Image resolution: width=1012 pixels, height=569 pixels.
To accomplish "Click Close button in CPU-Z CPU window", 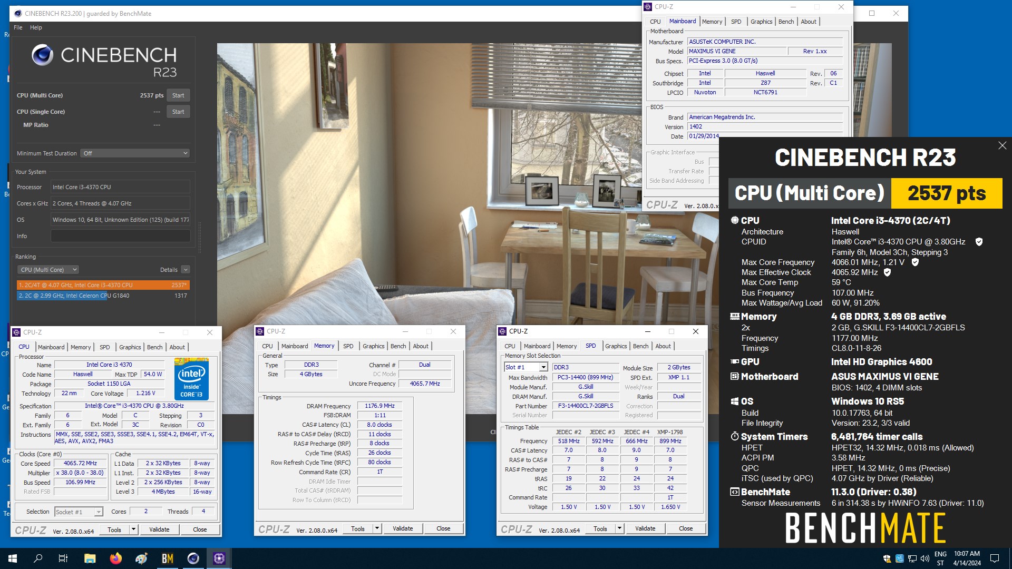I will pyautogui.click(x=200, y=529).
